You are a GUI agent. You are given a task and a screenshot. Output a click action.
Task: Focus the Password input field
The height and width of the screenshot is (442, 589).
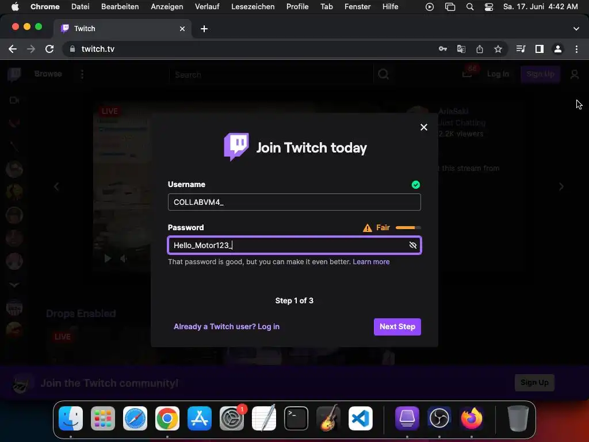pos(294,245)
